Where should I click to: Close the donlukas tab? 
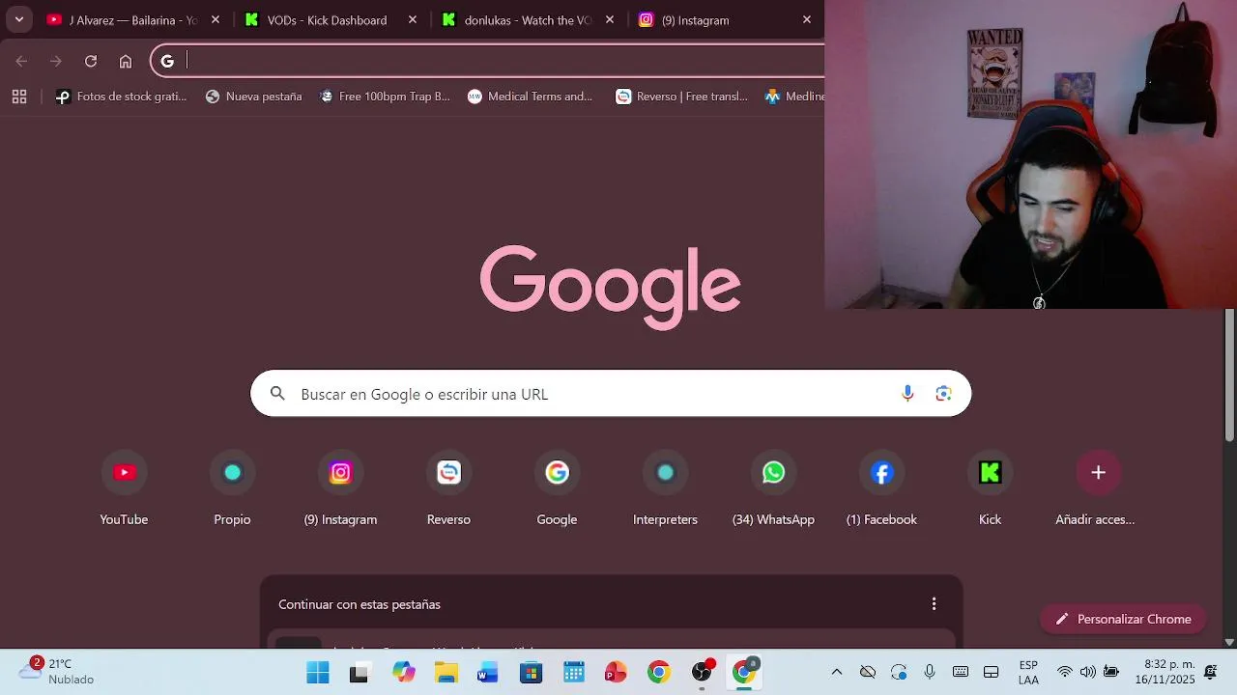click(x=610, y=19)
